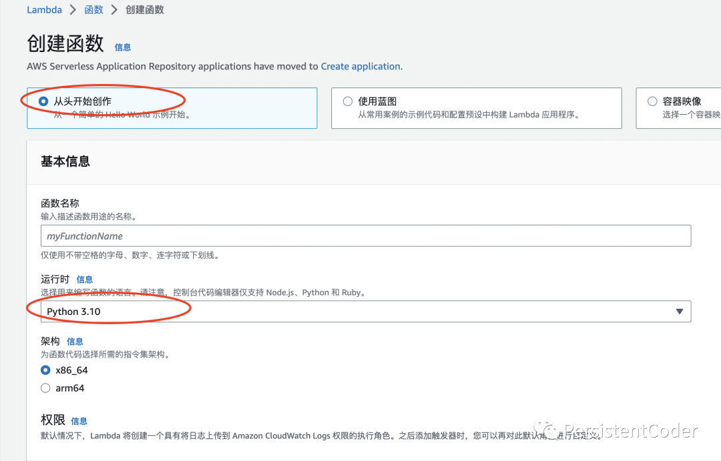Click the hint 仅使用不带空格的字母 below name field
This screenshot has height=461, width=721.
(130, 255)
